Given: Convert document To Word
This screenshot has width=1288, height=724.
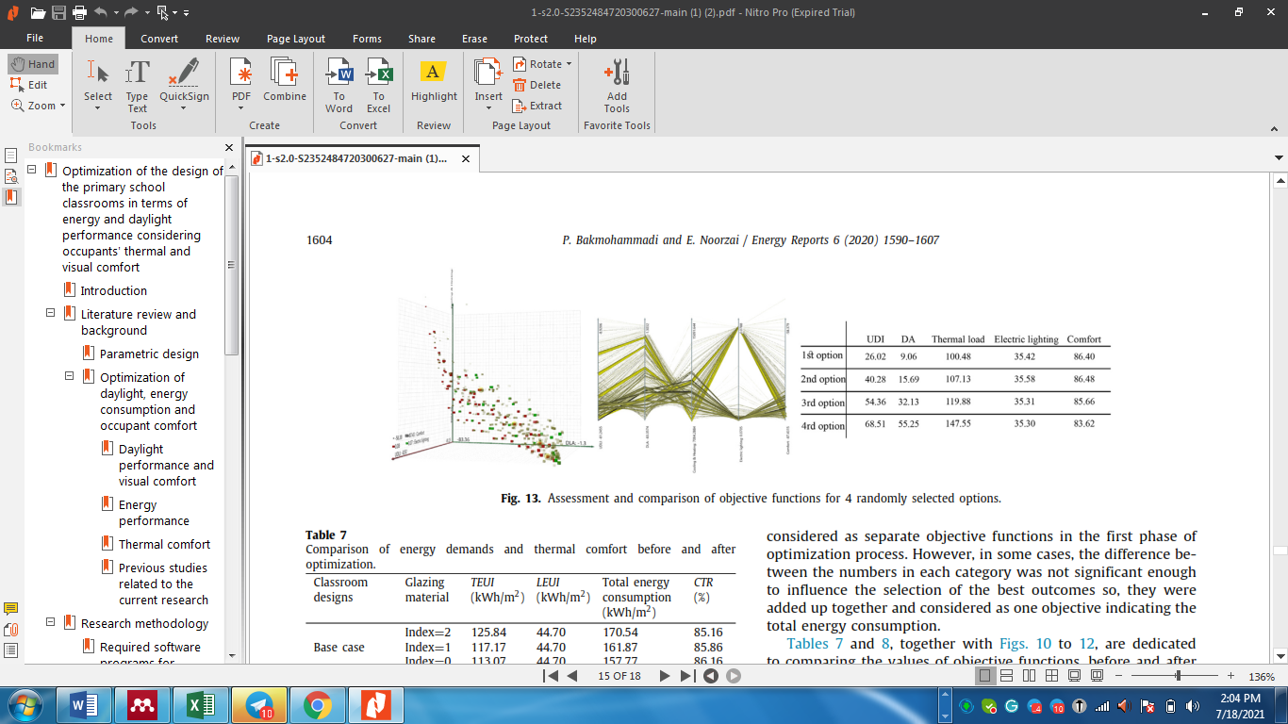Looking at the screenshot, I should tap(339, 85).
